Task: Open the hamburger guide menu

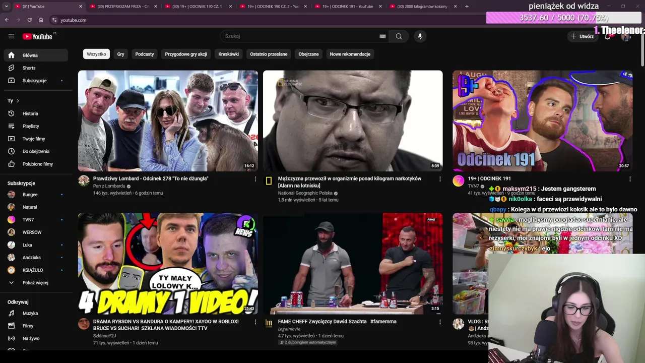Action: (11, 36)
